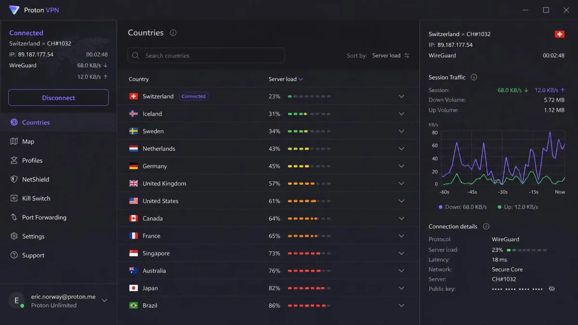The image size is (578, 325).
Task: Click the CH#1032 server value
Action: coord(504,279)
